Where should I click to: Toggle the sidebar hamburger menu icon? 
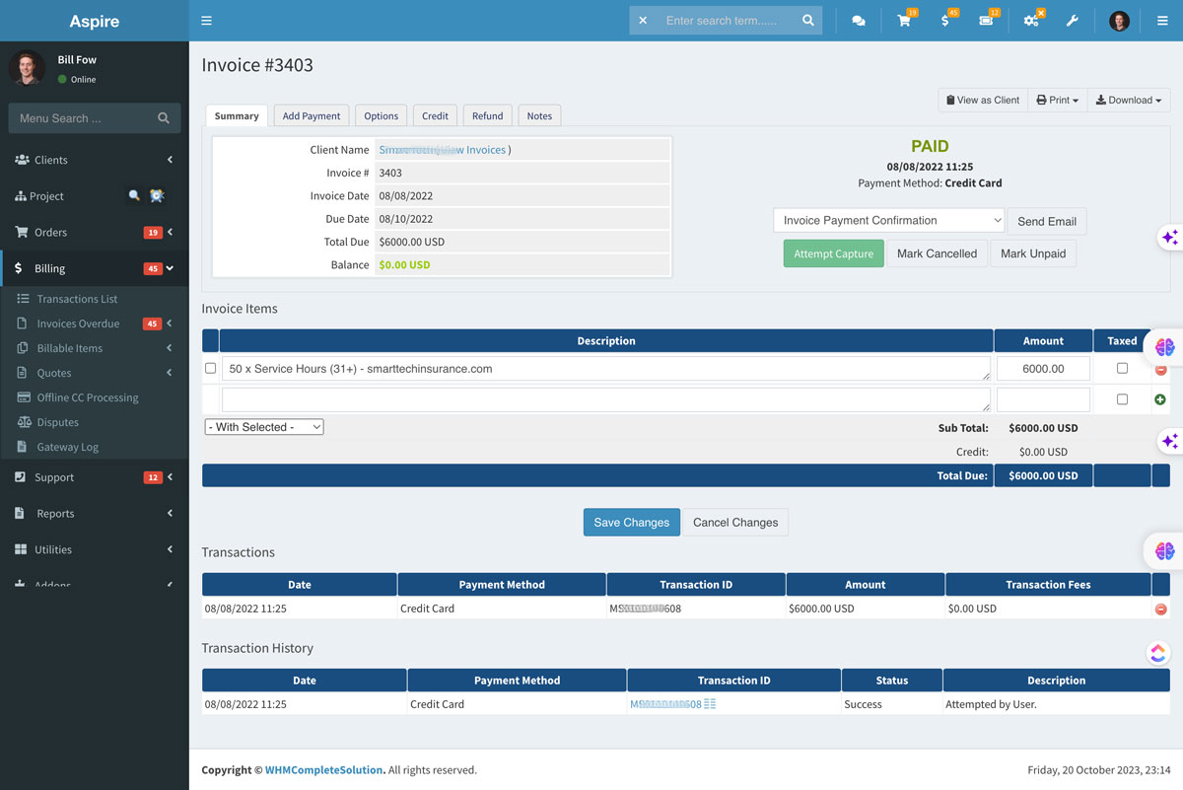[206, 21]
